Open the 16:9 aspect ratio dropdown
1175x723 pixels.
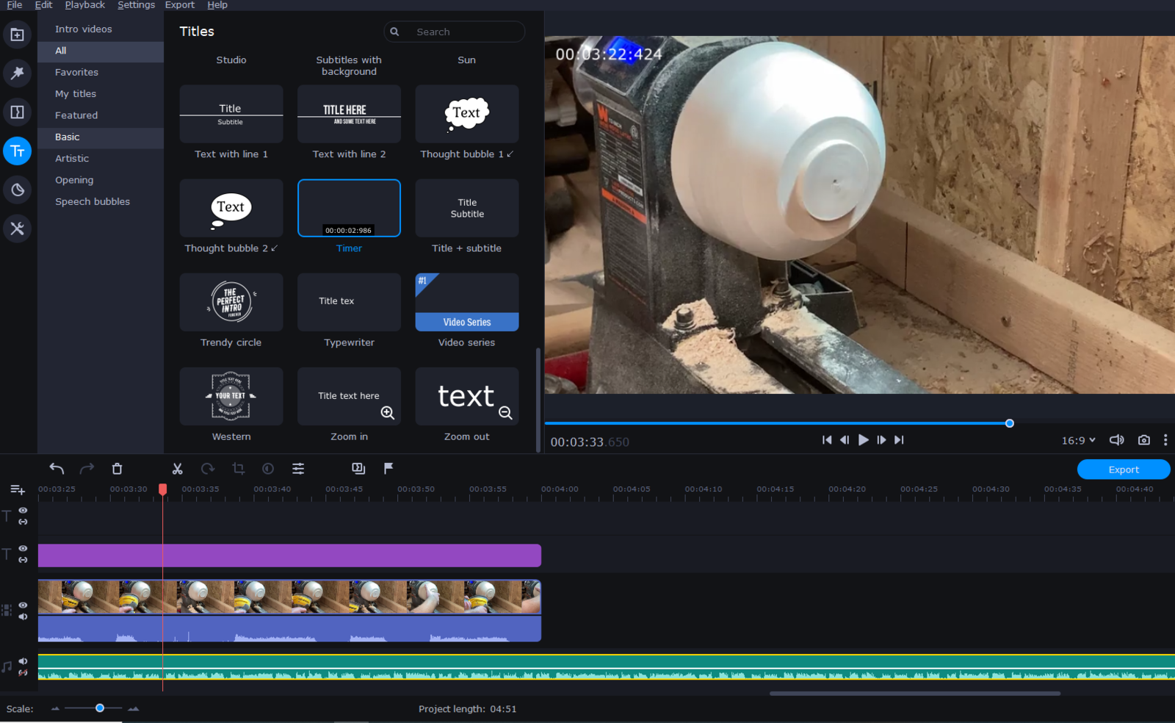1078,440
